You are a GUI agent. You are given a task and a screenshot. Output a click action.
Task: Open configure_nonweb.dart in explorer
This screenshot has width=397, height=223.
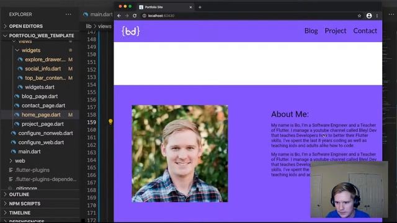pyautogui.click(x=45, y=133)
